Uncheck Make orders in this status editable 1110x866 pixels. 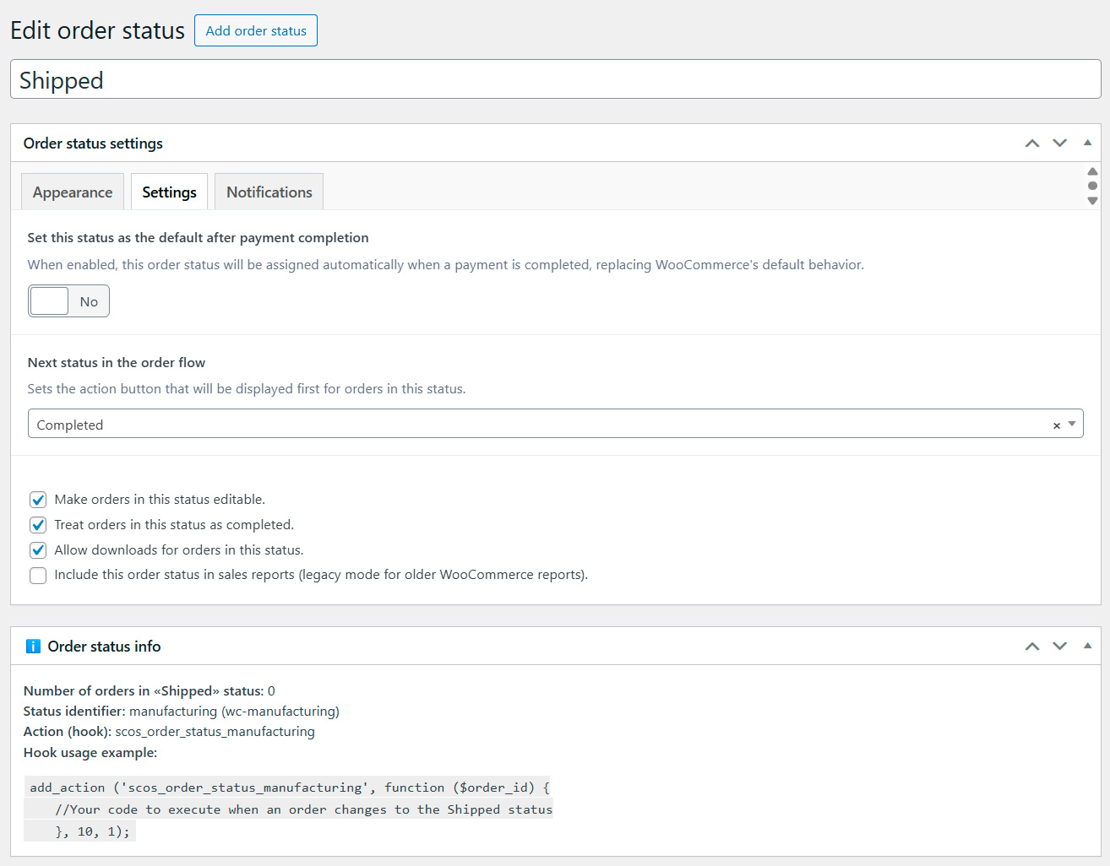tap(38, 500)
